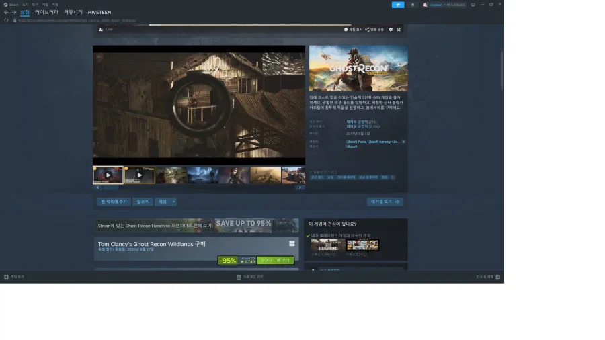Pop out the broadcast with the external icon
Image resolution: width=605 pixels, height=340 pixels.
pos(399,30)
